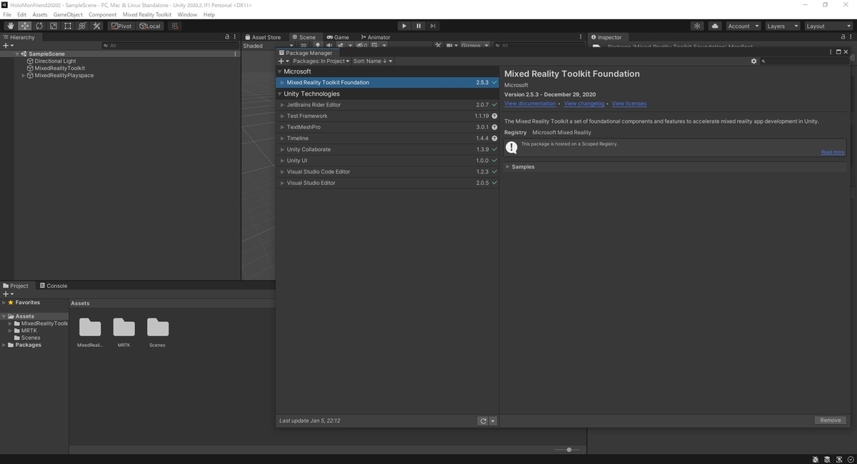Click the Package Manager search field
The image size is (857, 464).
click(x=806, y=61)
